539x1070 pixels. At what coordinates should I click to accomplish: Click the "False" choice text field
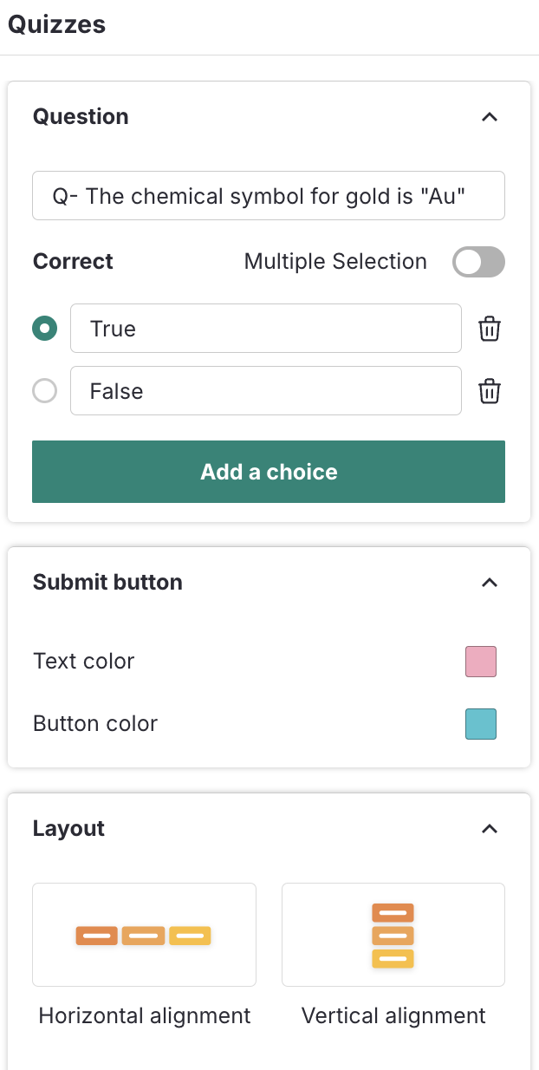click(x=266, y=391)
